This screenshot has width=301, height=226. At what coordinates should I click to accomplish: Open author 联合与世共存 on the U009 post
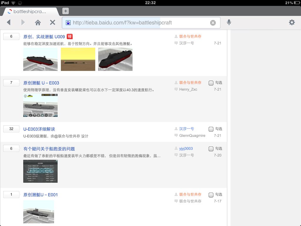[x=190, y=36]
